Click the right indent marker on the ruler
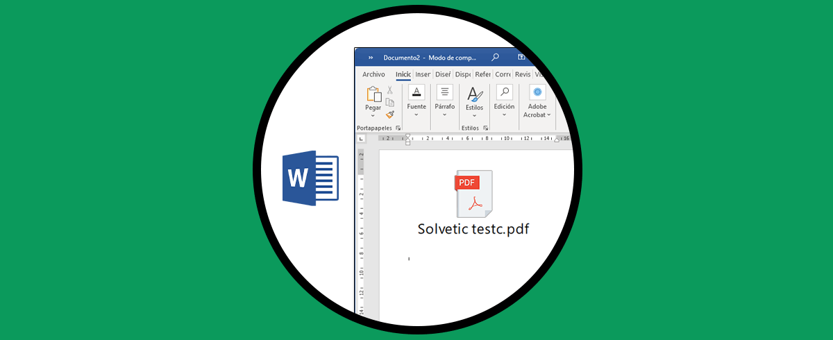The image size is (833, 340). pos(556,140)
